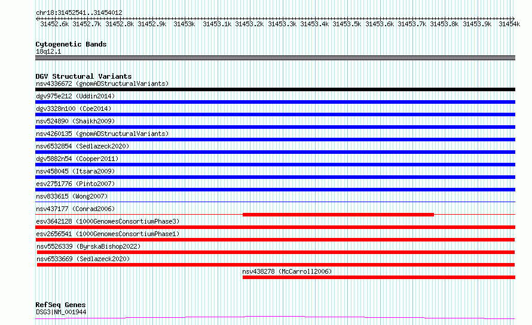Select the blue dgv3328n100 variant bar
This screenshot has width=532, height=325.
click(275, 114)
